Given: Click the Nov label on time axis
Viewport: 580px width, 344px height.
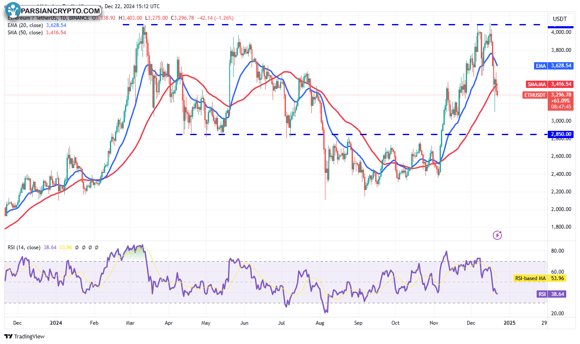Looking at the screenshot, I should 434,322.
